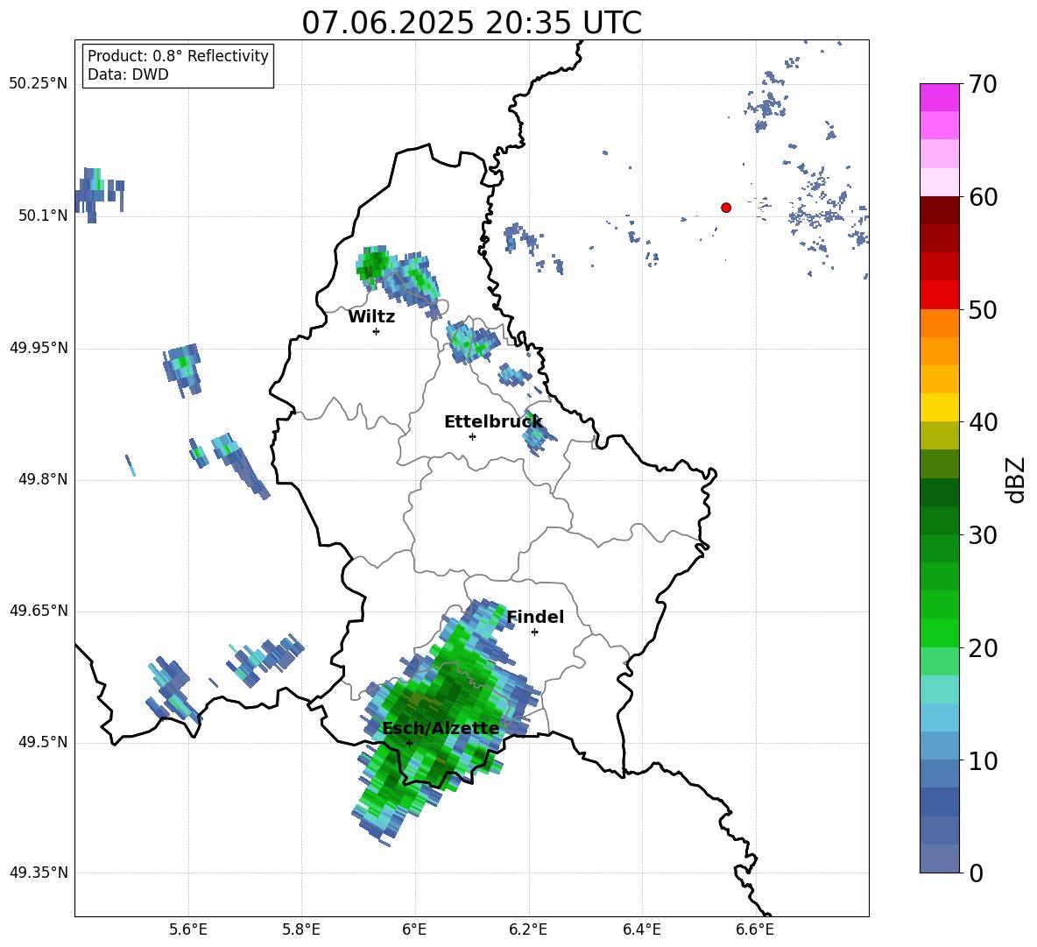This screenshot has height=947, width=1037.
Task: Select the Wiltz city label
Action: click(x=371, y=317)
